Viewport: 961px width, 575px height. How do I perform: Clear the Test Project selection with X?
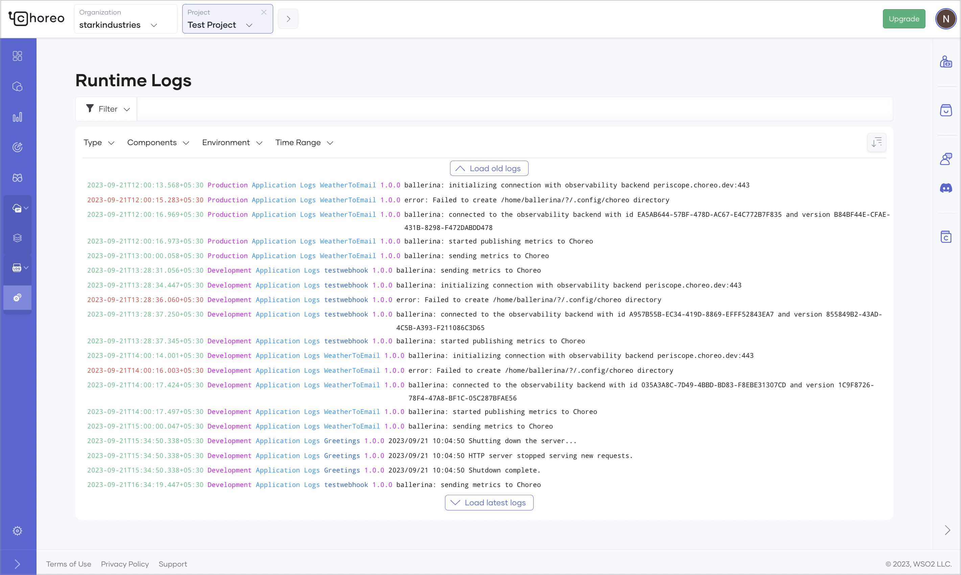pos(264,13)
